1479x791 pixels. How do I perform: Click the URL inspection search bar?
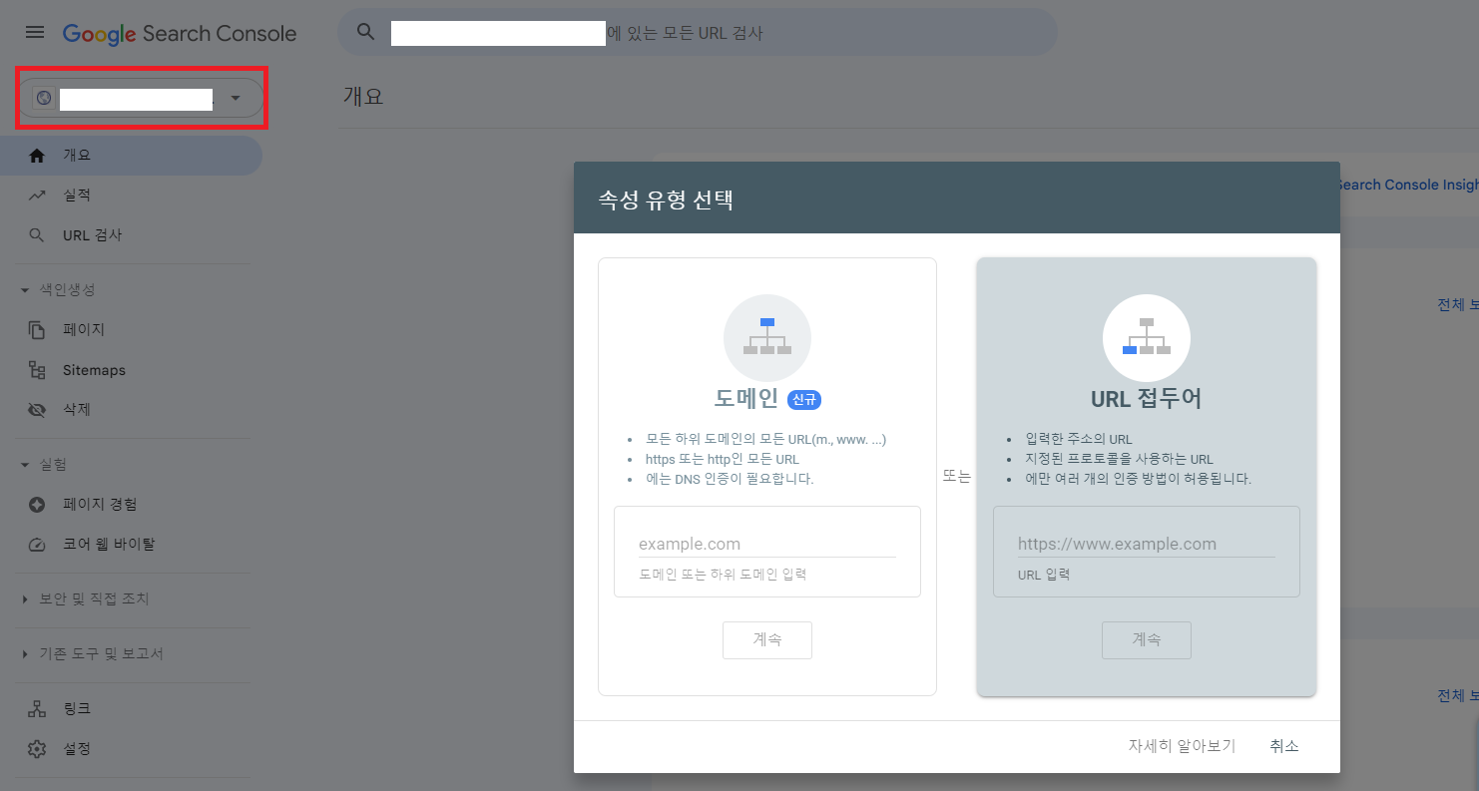click(697, 33)
